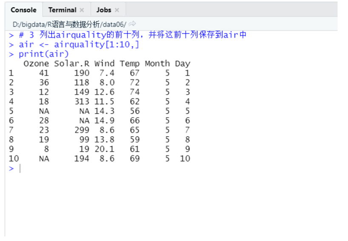Click Wind value 13.8 in row 8
The height and width of the screenshot is (241, 348).
click(104, 140)
